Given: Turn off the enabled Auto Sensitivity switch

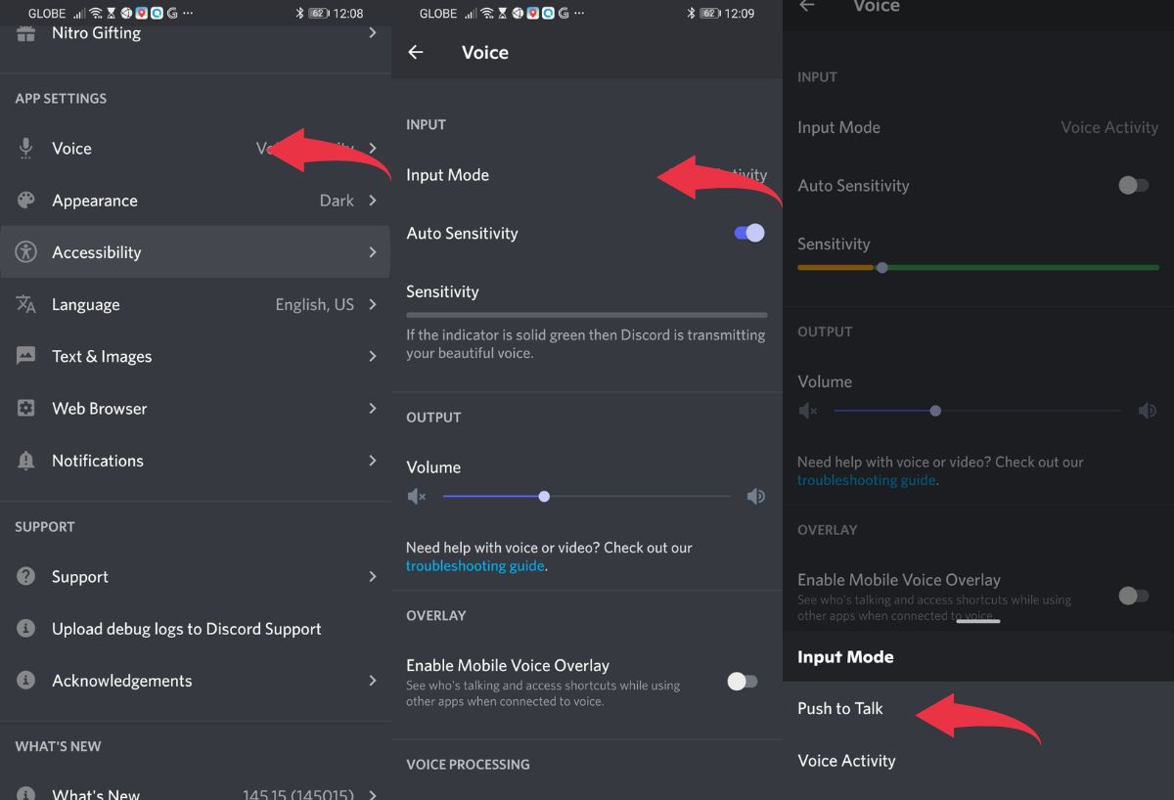Looking at the screenshot, I should pyautogui.click(x=748, y=233).
